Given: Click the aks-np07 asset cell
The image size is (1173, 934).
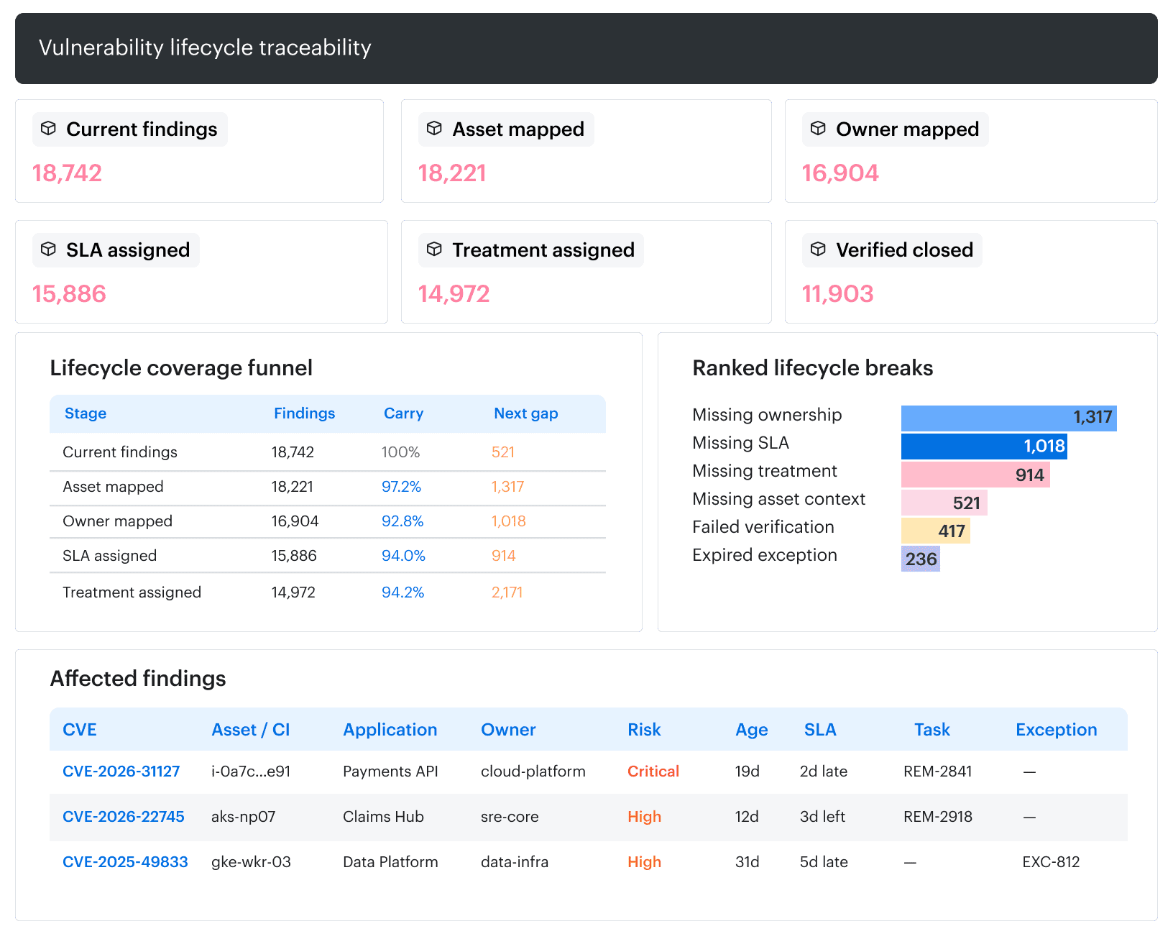Looking at the screenshot, I should [x=243, y=817].
